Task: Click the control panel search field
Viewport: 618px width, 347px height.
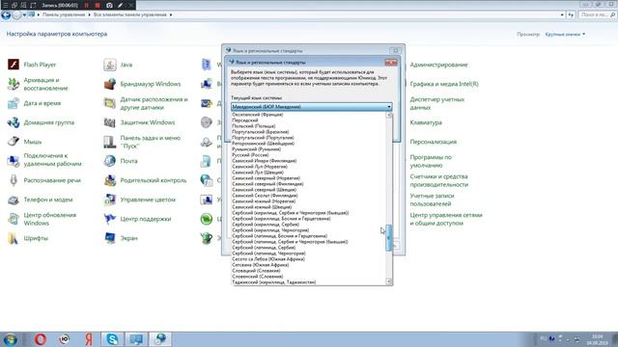Action: (597, 14)
